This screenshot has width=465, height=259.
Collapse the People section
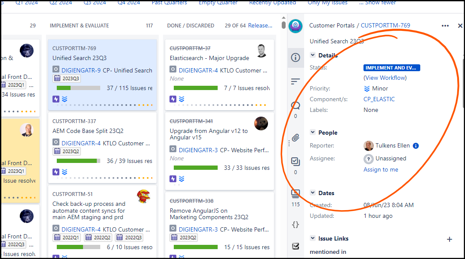(313, 132)
